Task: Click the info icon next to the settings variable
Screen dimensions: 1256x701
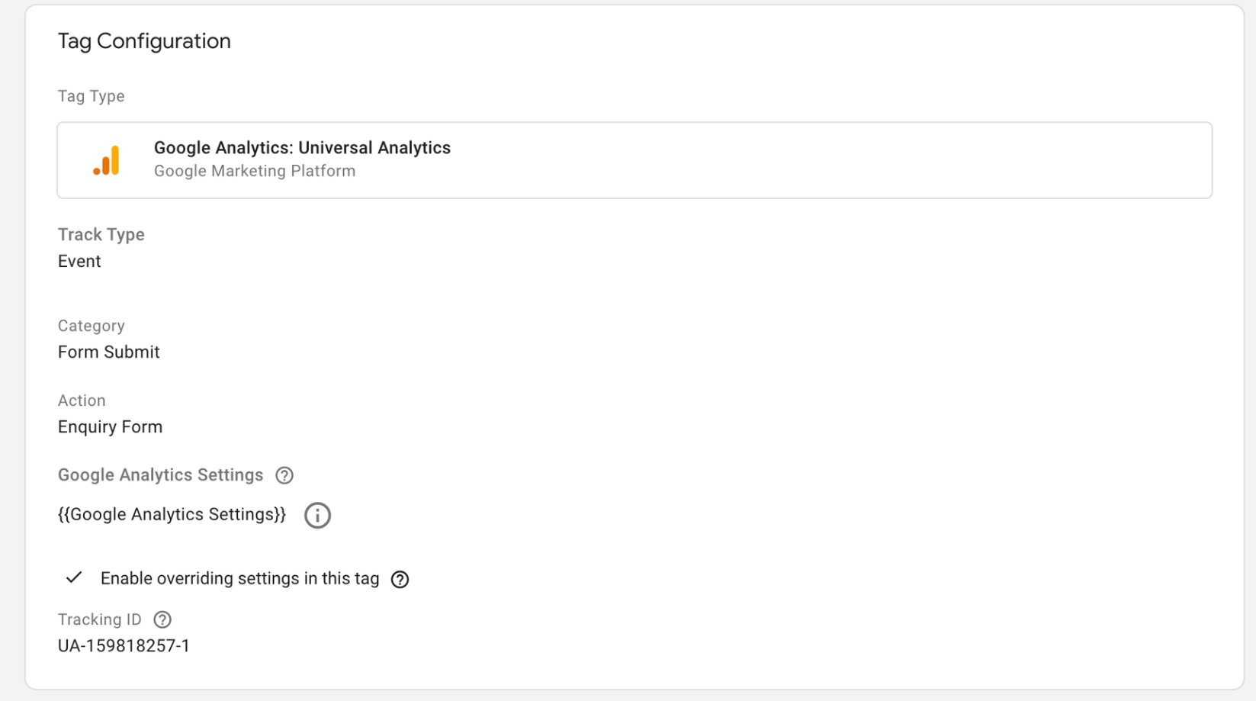Action: (317, 515)
